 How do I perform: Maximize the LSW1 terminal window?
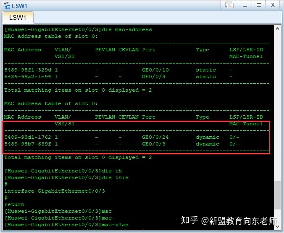[259, 5]
